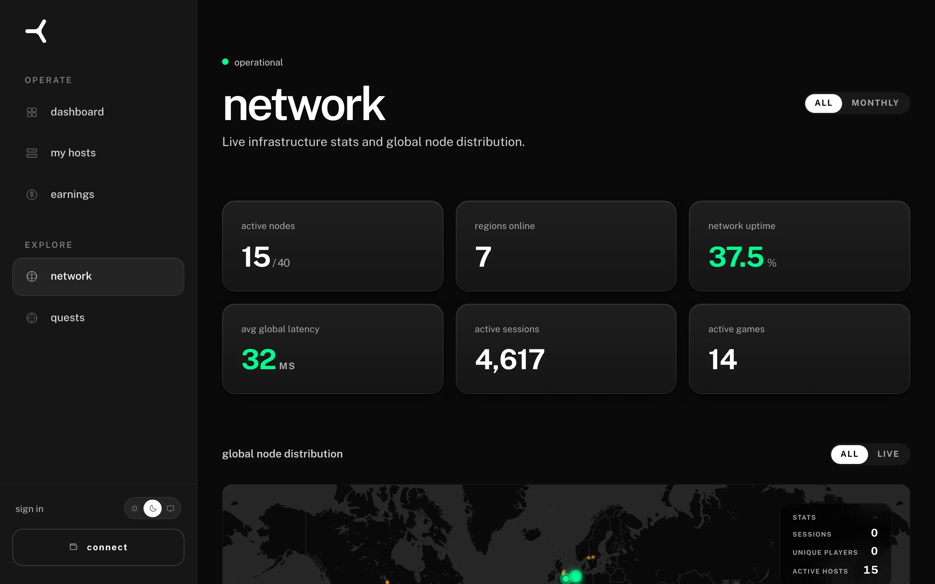Click the 'ACTIVE HOSTS' row in map stats
Viewport: 935px width, 584px height.
[x=835, y=570]
